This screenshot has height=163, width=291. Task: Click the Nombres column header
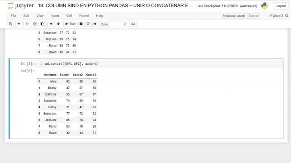coord(50,75)
